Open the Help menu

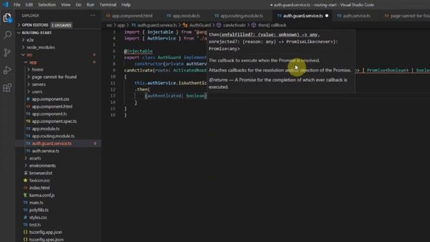tap(126, 5)
